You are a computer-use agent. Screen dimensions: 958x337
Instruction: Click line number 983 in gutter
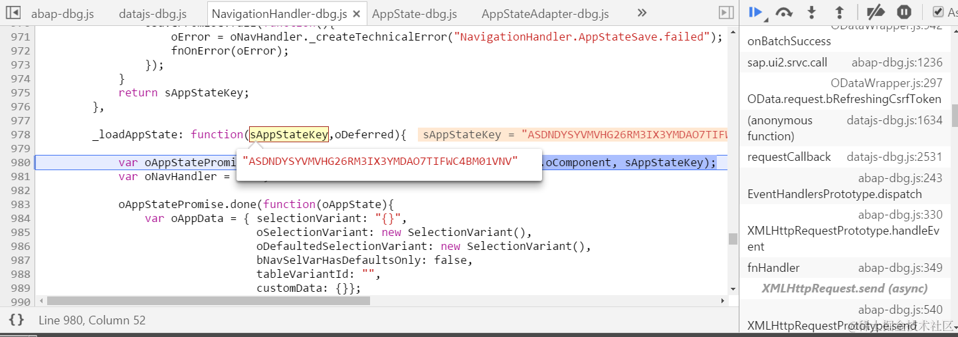21,204
